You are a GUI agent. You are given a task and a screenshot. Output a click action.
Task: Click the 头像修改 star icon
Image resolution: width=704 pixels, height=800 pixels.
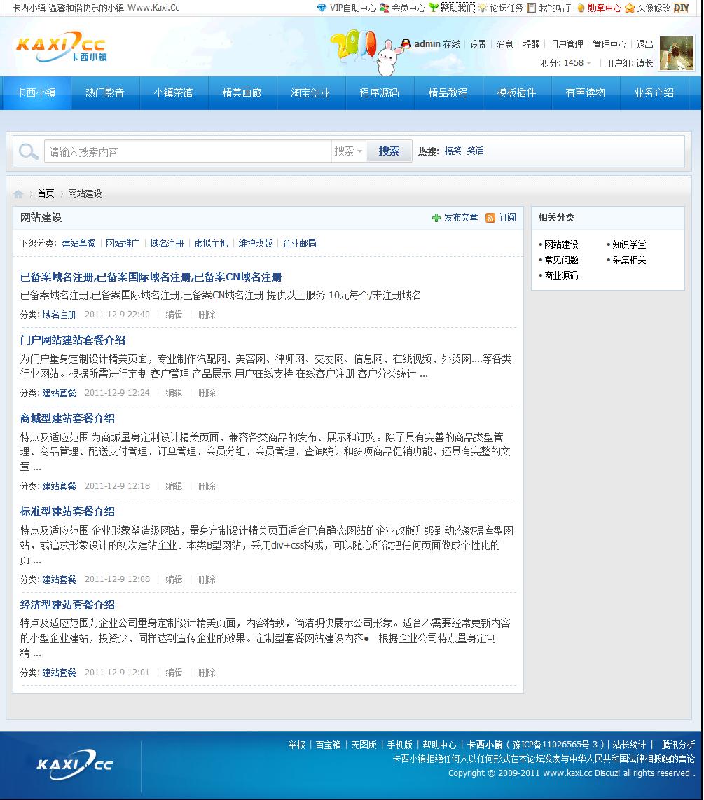pyautogui.click(x=630, y=8)
